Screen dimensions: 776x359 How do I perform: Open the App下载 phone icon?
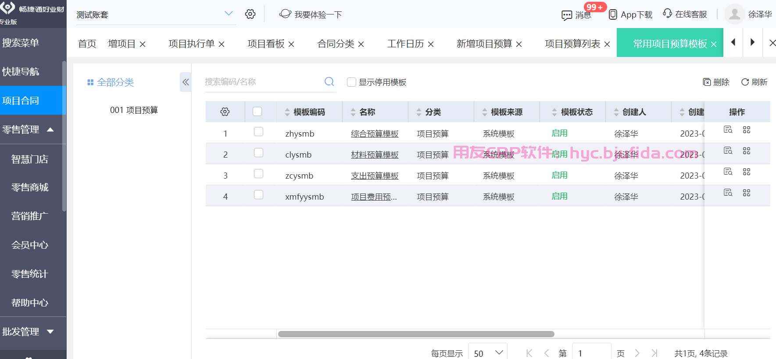coord(613,14)
